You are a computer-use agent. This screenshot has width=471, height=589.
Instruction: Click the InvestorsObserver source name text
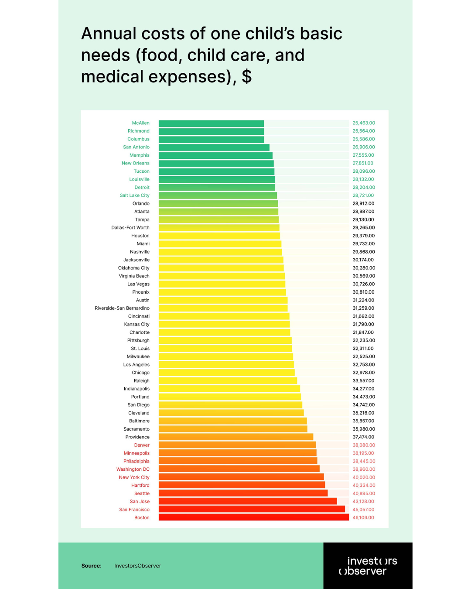click(137, 566)
